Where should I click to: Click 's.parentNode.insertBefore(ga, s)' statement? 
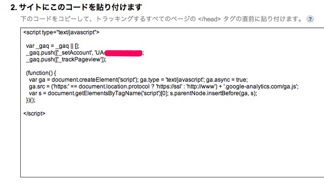[x=212, y=93]
